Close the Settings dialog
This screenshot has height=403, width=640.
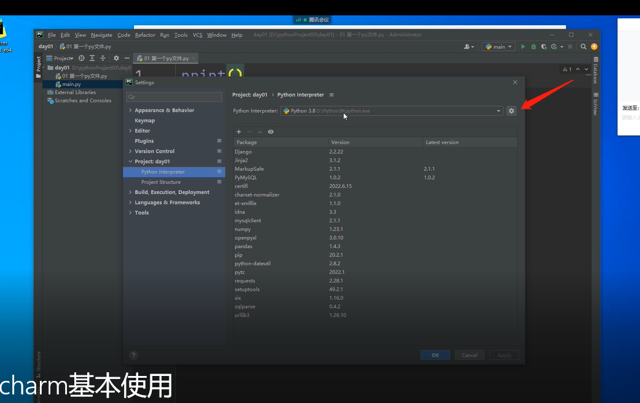515,82
